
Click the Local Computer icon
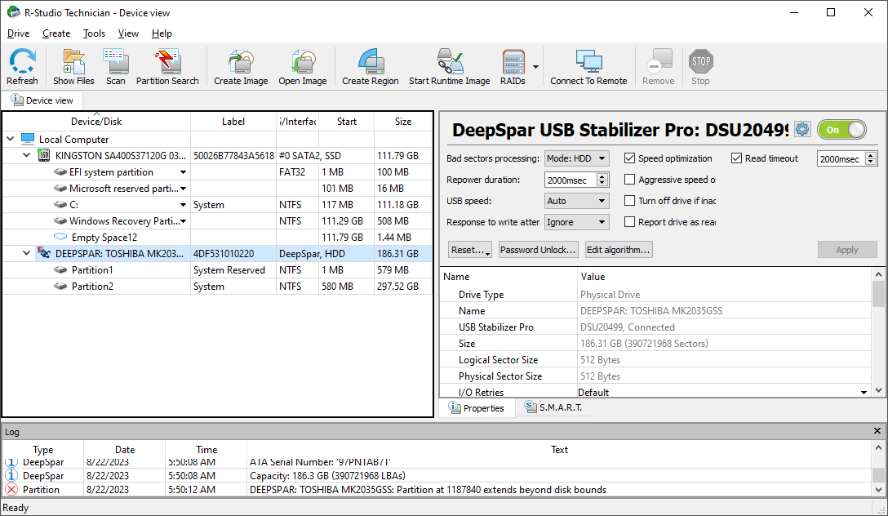click(x=28, y=139)
